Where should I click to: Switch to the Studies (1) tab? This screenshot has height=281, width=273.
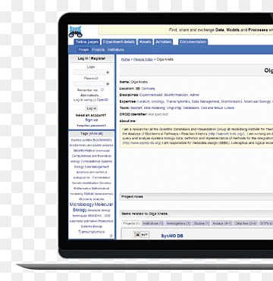[x=202, y=223]
